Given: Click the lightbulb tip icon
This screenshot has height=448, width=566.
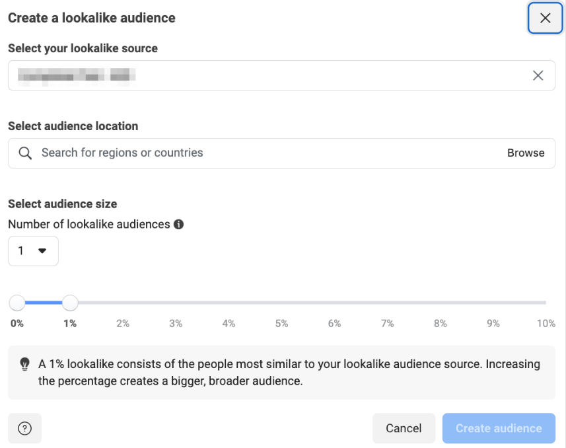Looking at the screenshot, I should point(24,364).
